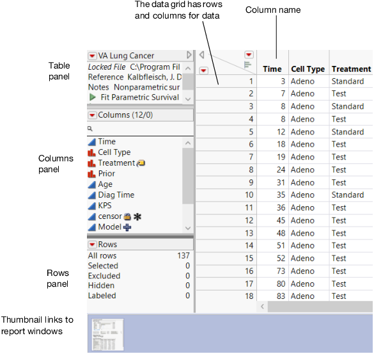The width and height of the screenshot is (374, 354).
Task: Open the rows red triangle menu in grid corner
Action: [x=203, y=70]
